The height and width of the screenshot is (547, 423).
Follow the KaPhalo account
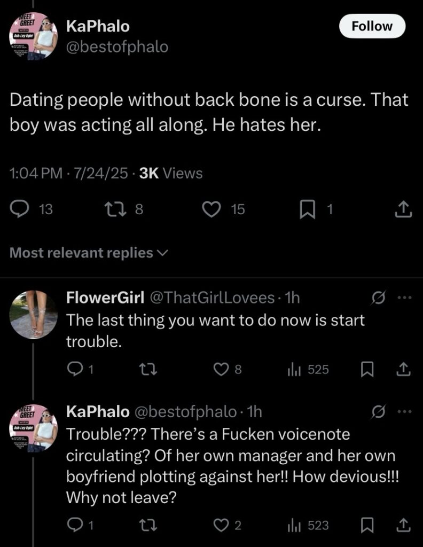click(x=372, y=26)
